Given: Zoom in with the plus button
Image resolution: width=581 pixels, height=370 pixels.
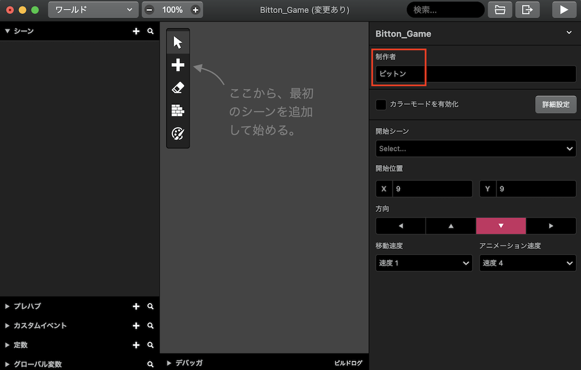Looking at the screenshot, I should point(195,10).
